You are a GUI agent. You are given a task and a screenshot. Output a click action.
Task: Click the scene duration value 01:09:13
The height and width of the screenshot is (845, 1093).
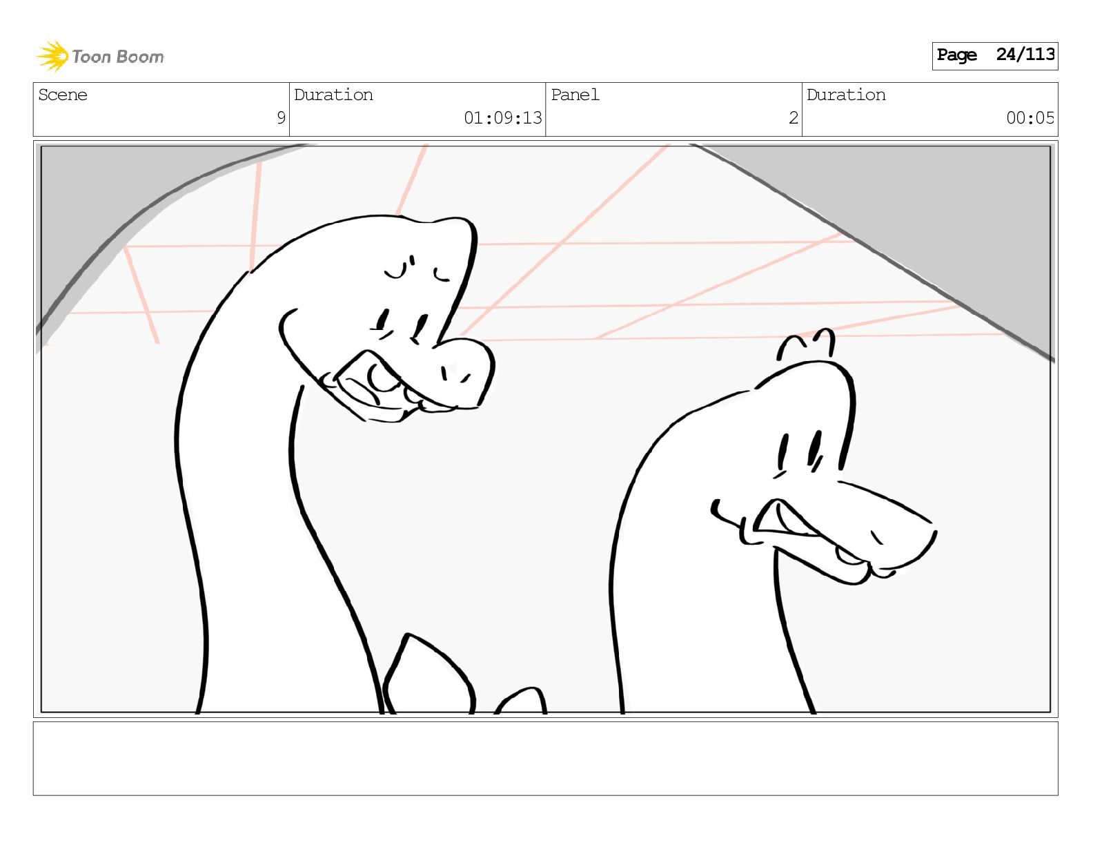(503, 118)
